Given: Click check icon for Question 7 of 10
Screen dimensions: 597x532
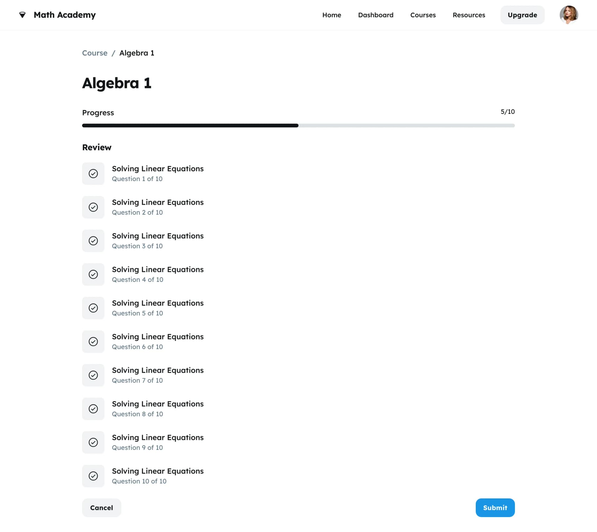Looking at the screenshot, I should pyautogui.click(x=93, y=375).
